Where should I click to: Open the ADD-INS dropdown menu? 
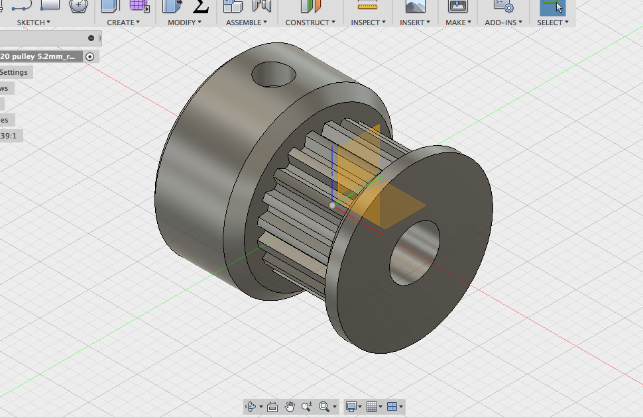pos(504,23)
